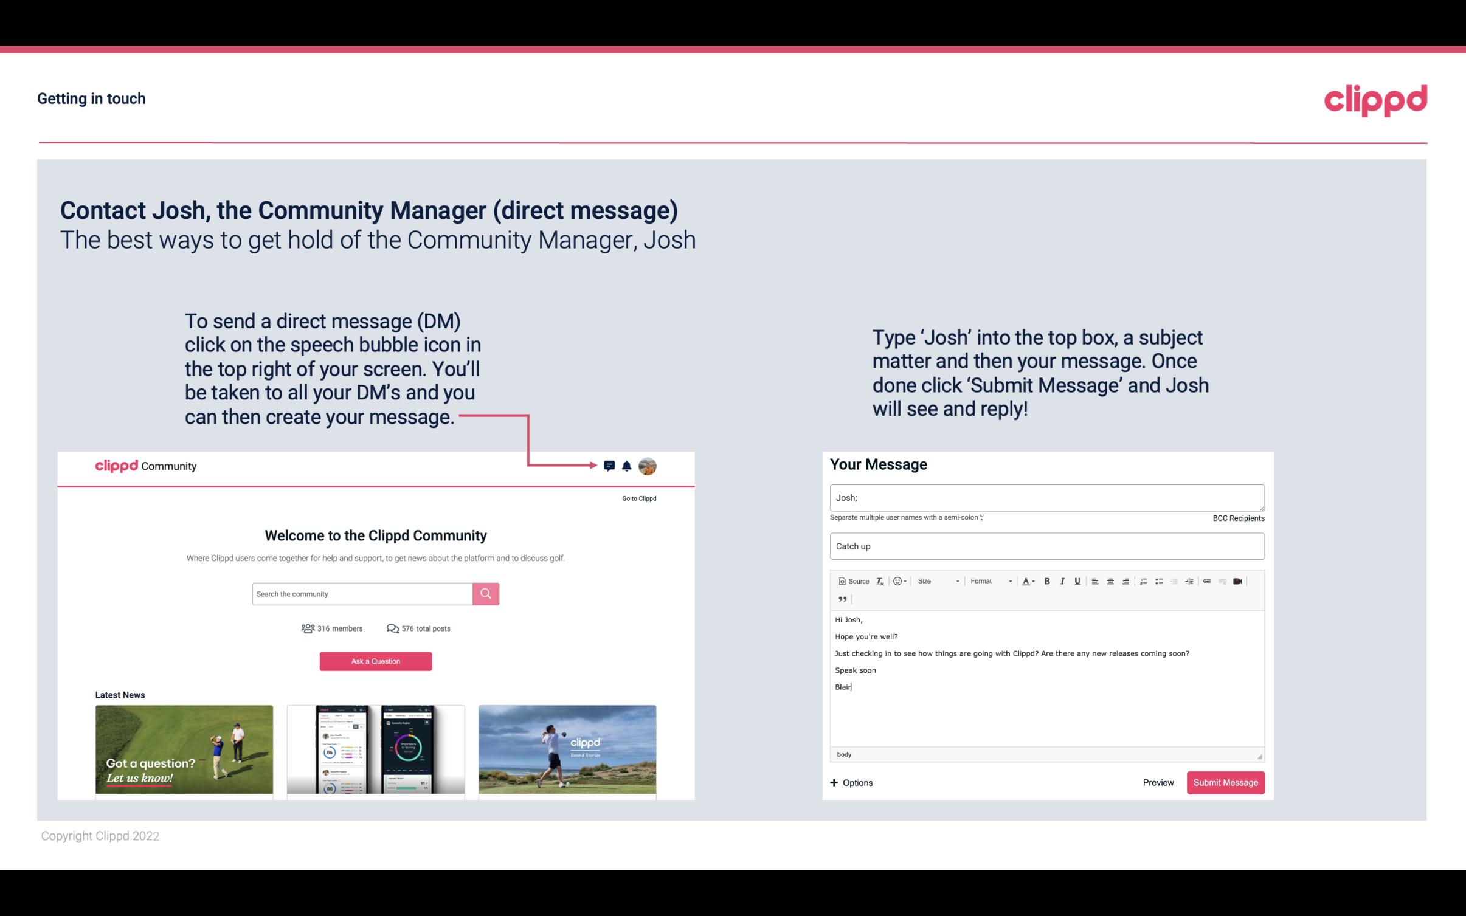Click Submit Message button to send
The height and width of the screenshot is (916, 1466).
[x=1225, y=782]
